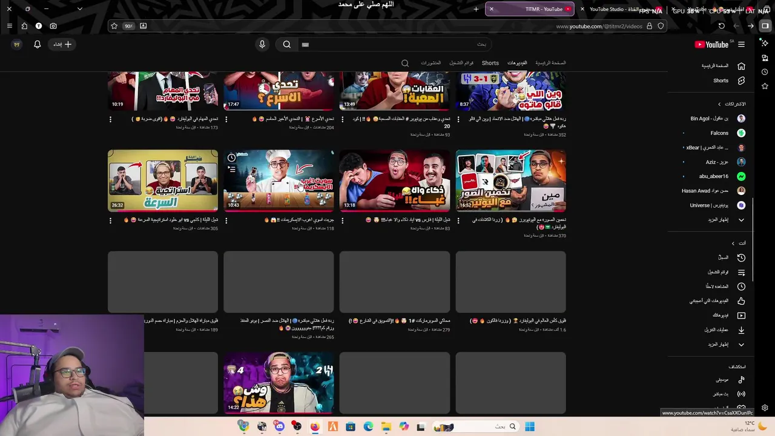Close the TITMR - YouTube browser tab
The image size is (775, 436).
click(x=492, y=9)
